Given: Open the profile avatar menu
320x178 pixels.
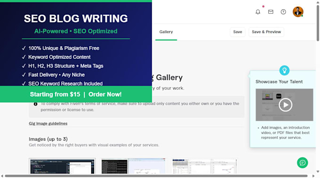Looking at the screenshot, I should tap(298, 12).
